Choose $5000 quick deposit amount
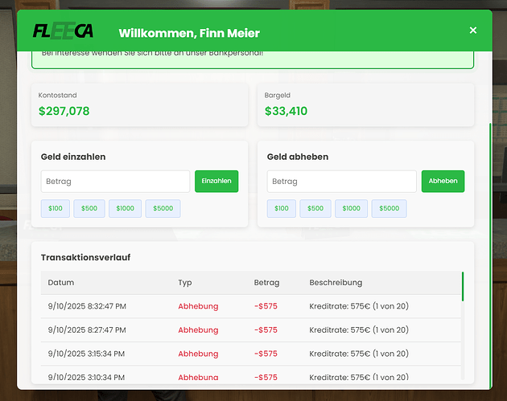Image resolution: width=507 pixels, height=401 pixels. [x=163, y=209]
